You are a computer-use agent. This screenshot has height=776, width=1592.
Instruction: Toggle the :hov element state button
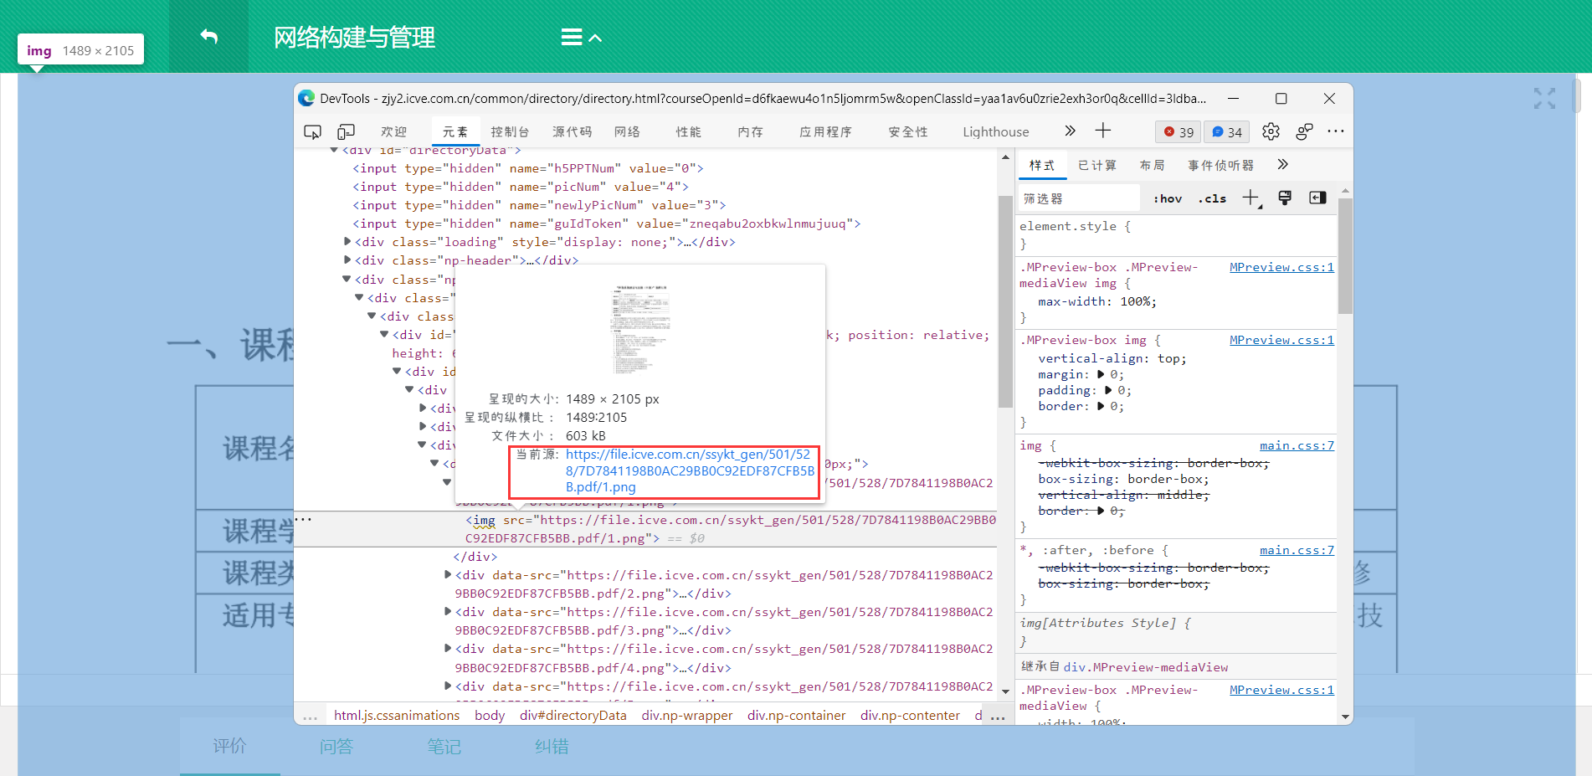[1168, 198]
